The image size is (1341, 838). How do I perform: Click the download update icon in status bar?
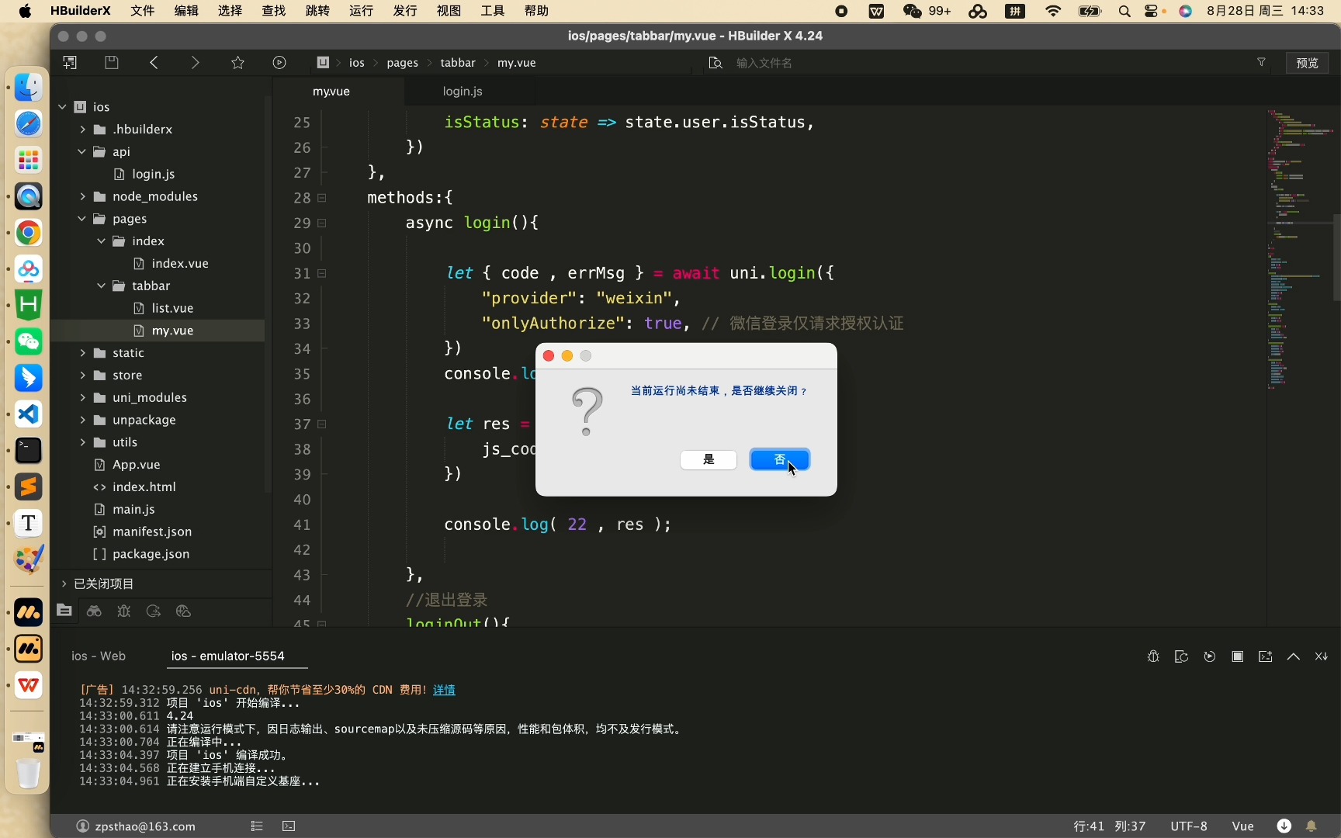pos(1284,826)
